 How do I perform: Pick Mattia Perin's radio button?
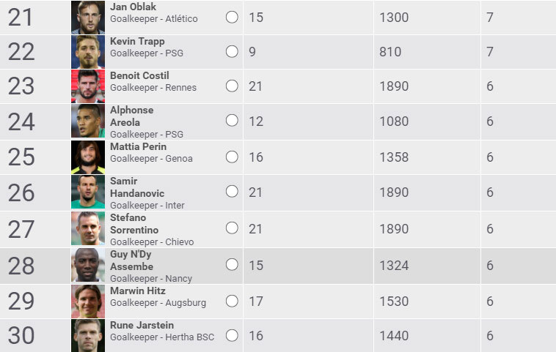click(x=232, y=157)
